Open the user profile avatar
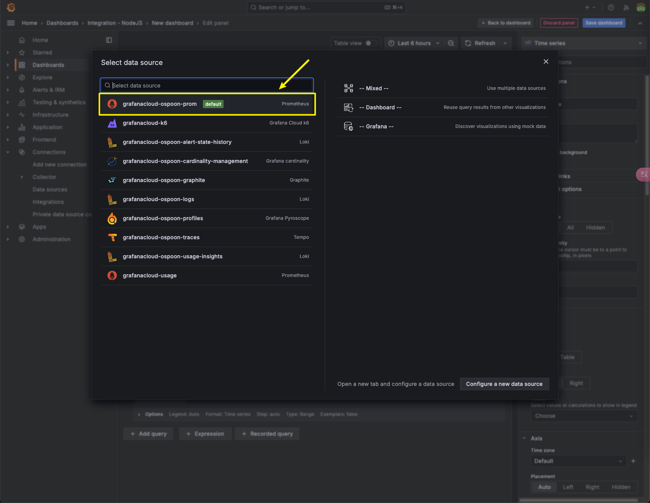 click(641, 7)
